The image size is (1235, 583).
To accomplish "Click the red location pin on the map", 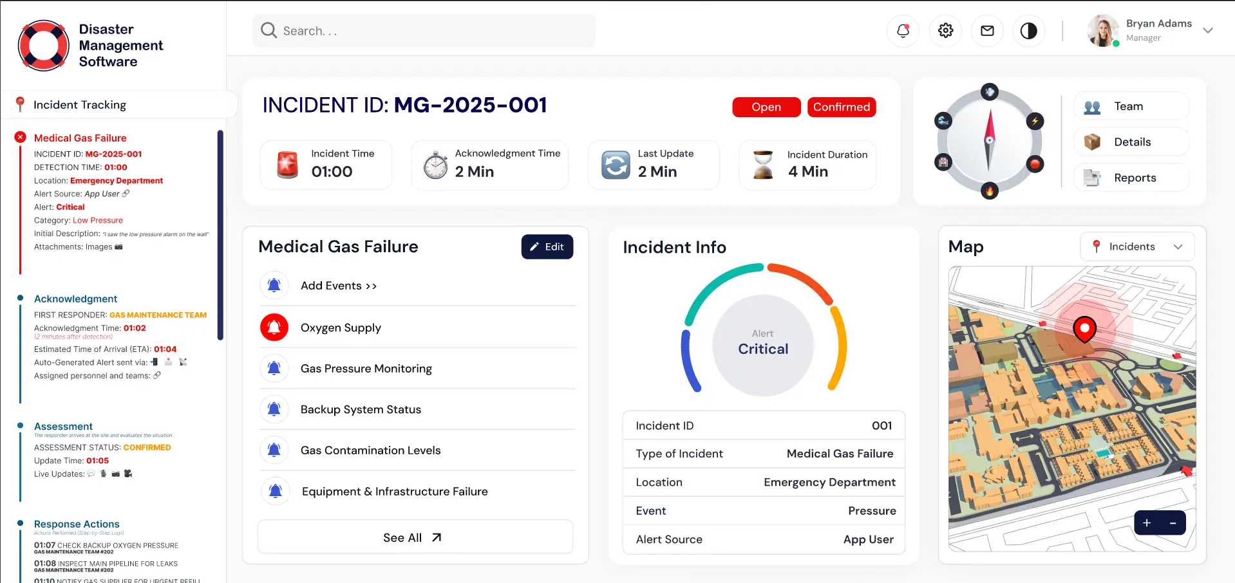I will click(1084, 330).
